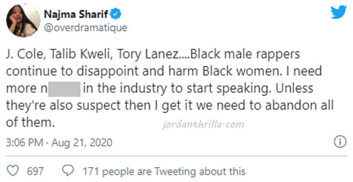Open the @overdramatique handle link

click(86, 28)
